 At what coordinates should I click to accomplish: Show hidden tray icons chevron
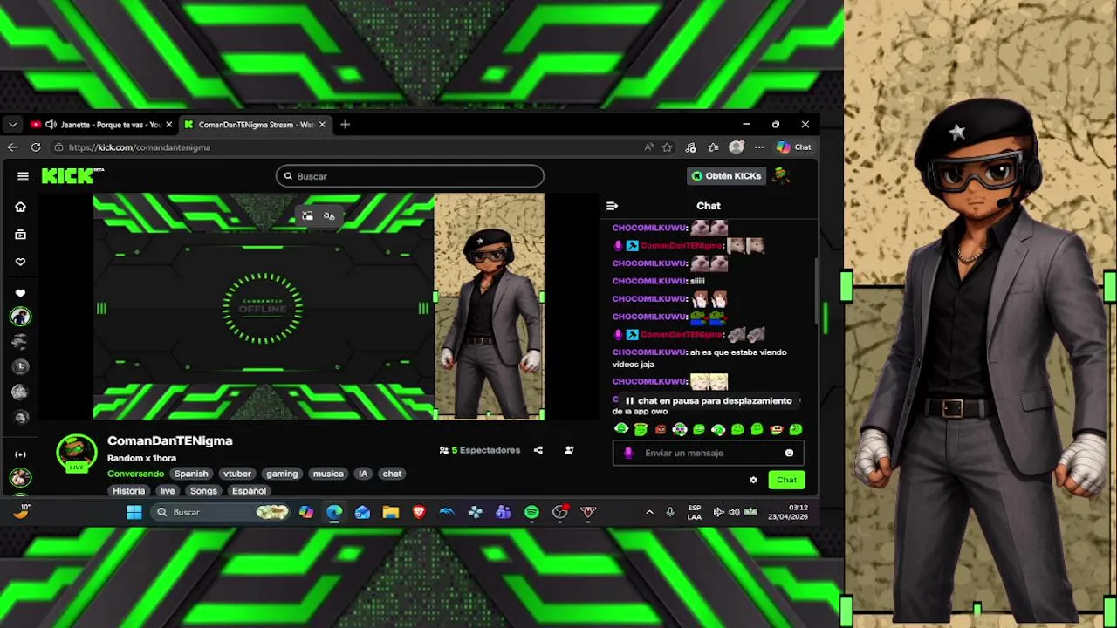pyautogui.click(x=649, y=513)
